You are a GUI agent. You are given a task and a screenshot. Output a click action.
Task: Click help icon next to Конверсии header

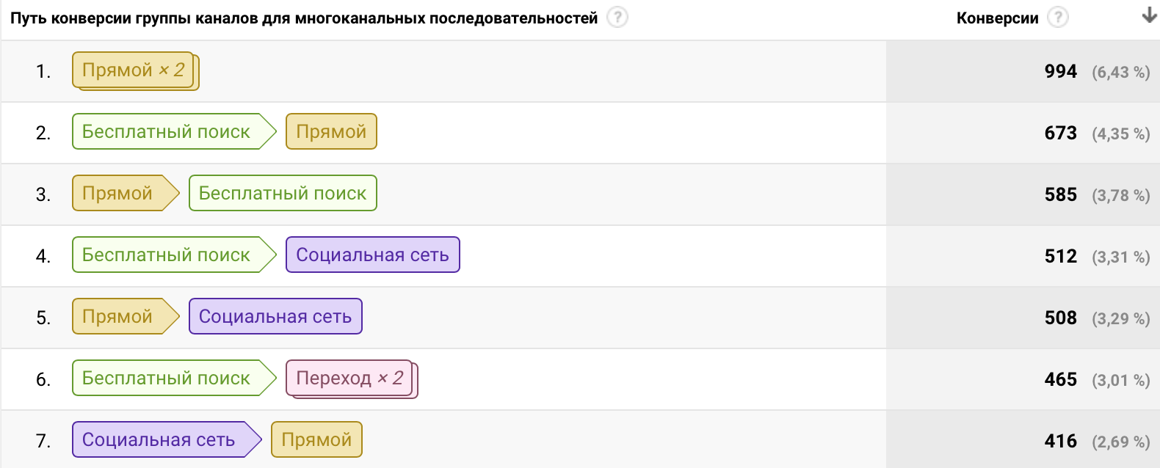[x=1057, y=17]
